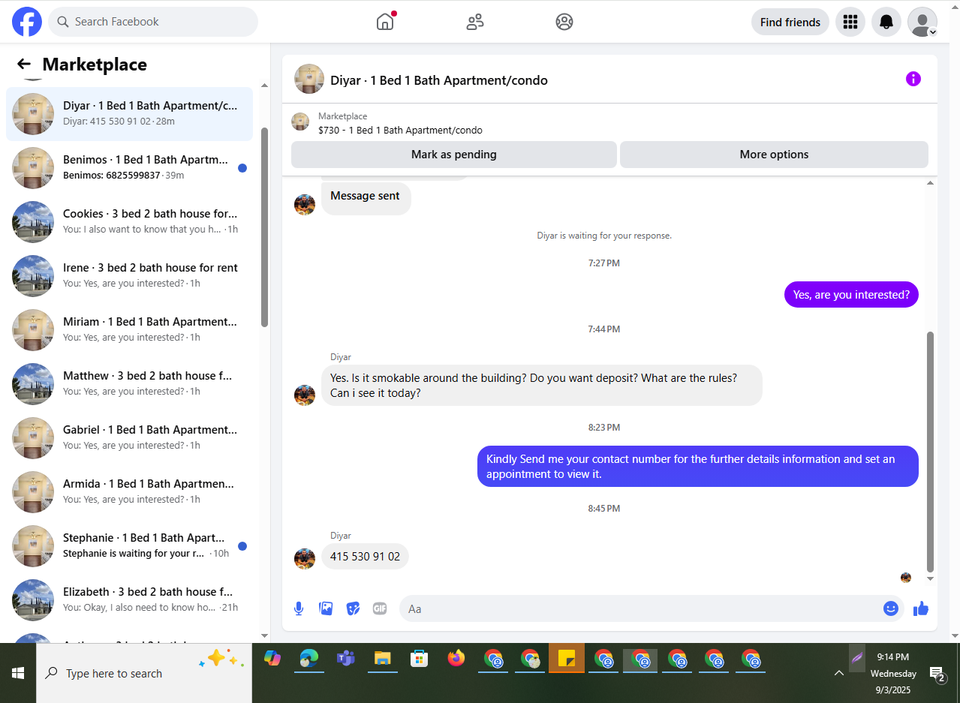Click the Facebook logo icon

tap(27, 22)
